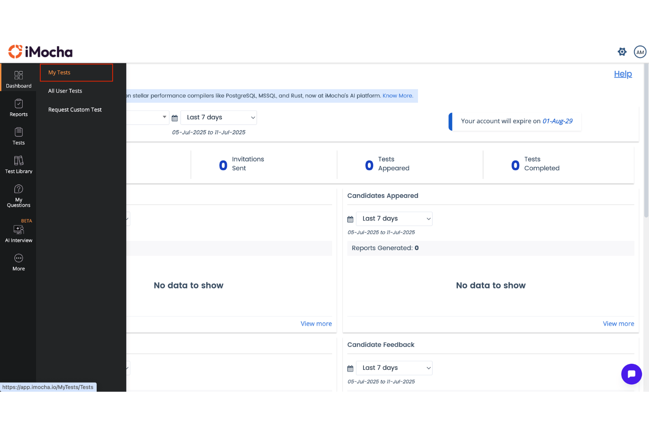The image size is (649, 433).
Task: Click the BETA label above AI Interview
Action: (x=26, y=221)
